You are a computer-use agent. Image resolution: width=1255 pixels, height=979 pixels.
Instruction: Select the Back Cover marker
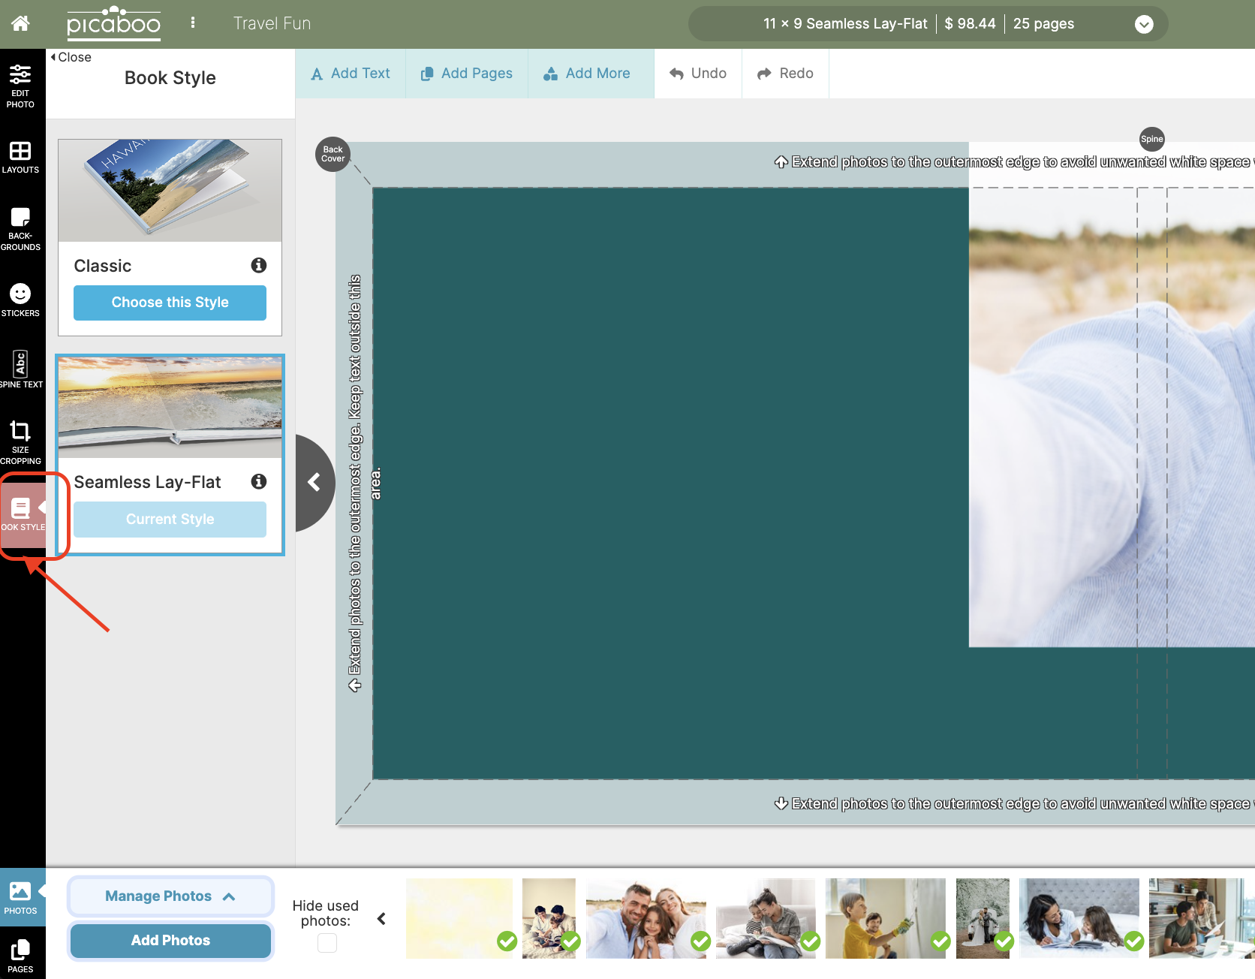pyautogui.click(x=333, y=154)
